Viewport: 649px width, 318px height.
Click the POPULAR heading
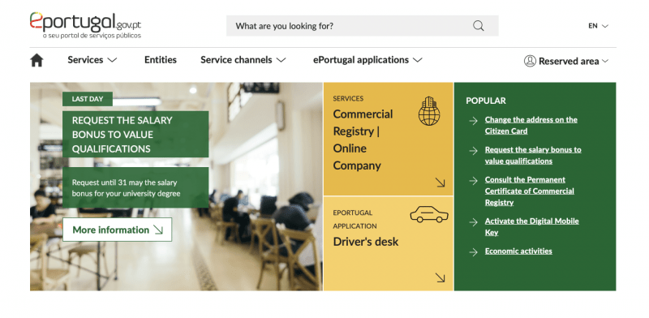(x=486, y=101)
